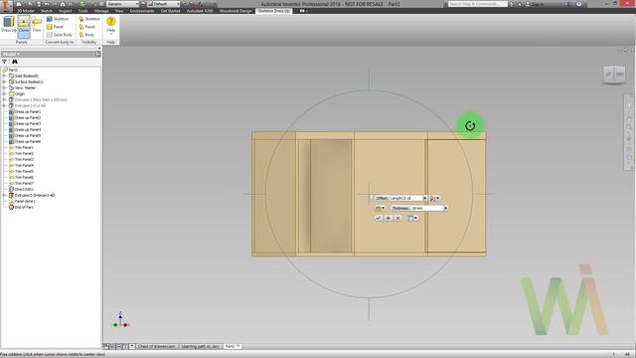Expand the View: Master node
Viewport: 636px width, 358px height.
tap(4, 88)
